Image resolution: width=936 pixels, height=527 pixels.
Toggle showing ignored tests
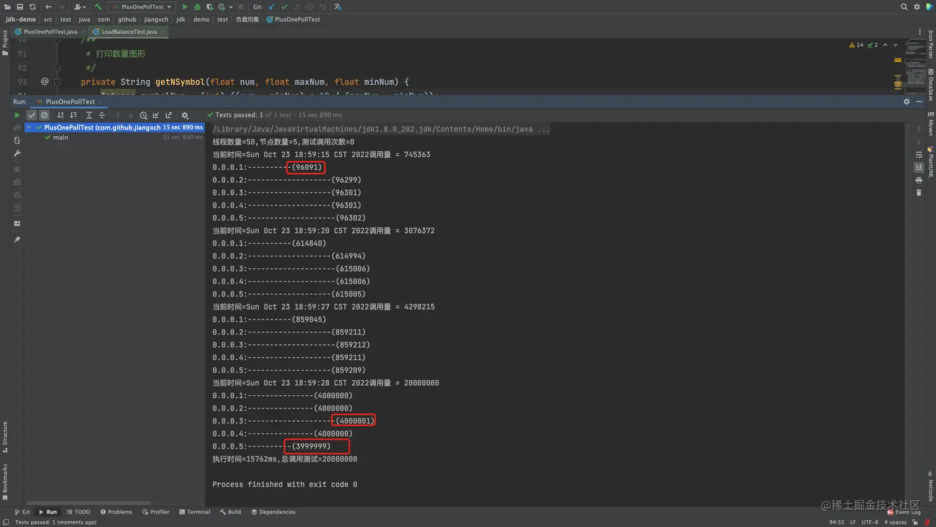coord(44,115)
